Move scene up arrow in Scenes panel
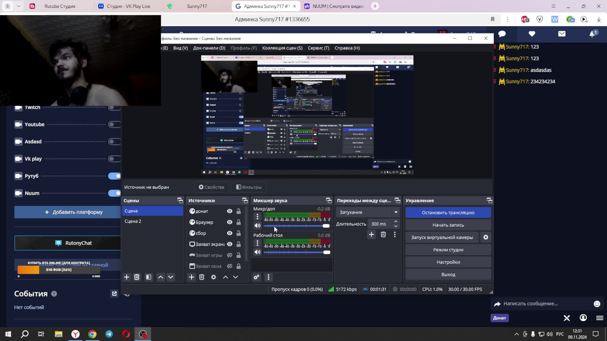 161,277
